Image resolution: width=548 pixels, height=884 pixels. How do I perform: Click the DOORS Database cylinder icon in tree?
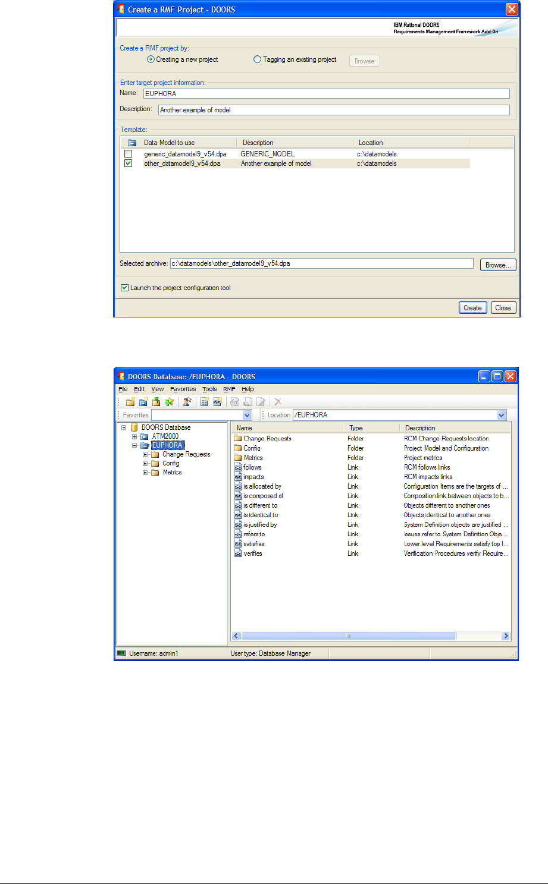point(134,427)
